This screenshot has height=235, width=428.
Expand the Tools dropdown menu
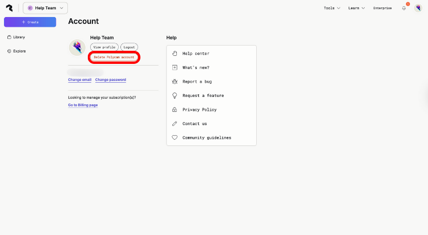[332, 8]
